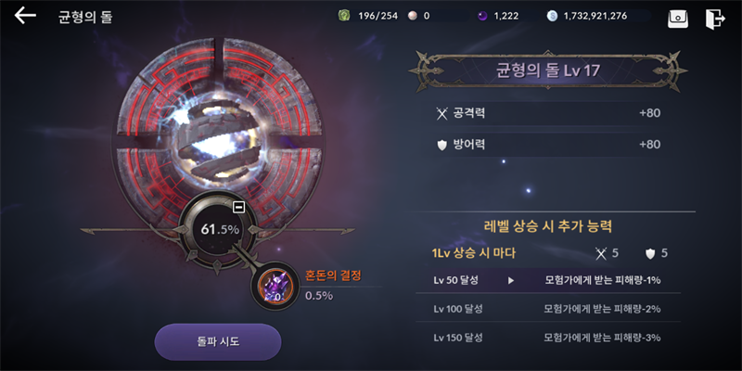Select the Lv 100 달성 row
Viewport: 742px width, 371px height.
(x=548, y=309)
